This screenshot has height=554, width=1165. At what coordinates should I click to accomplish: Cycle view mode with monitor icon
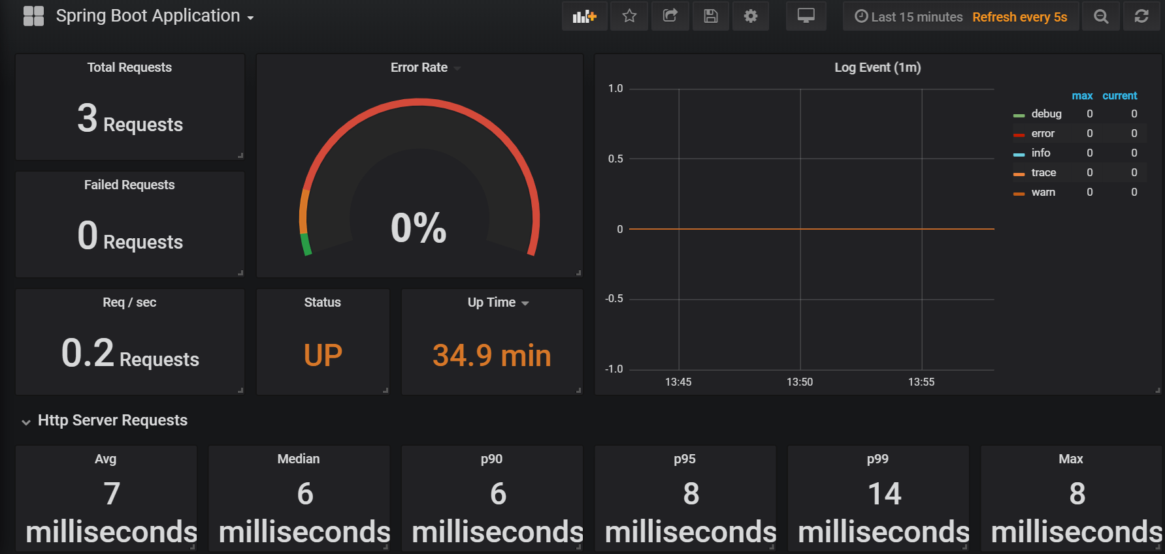click(806, 16)
